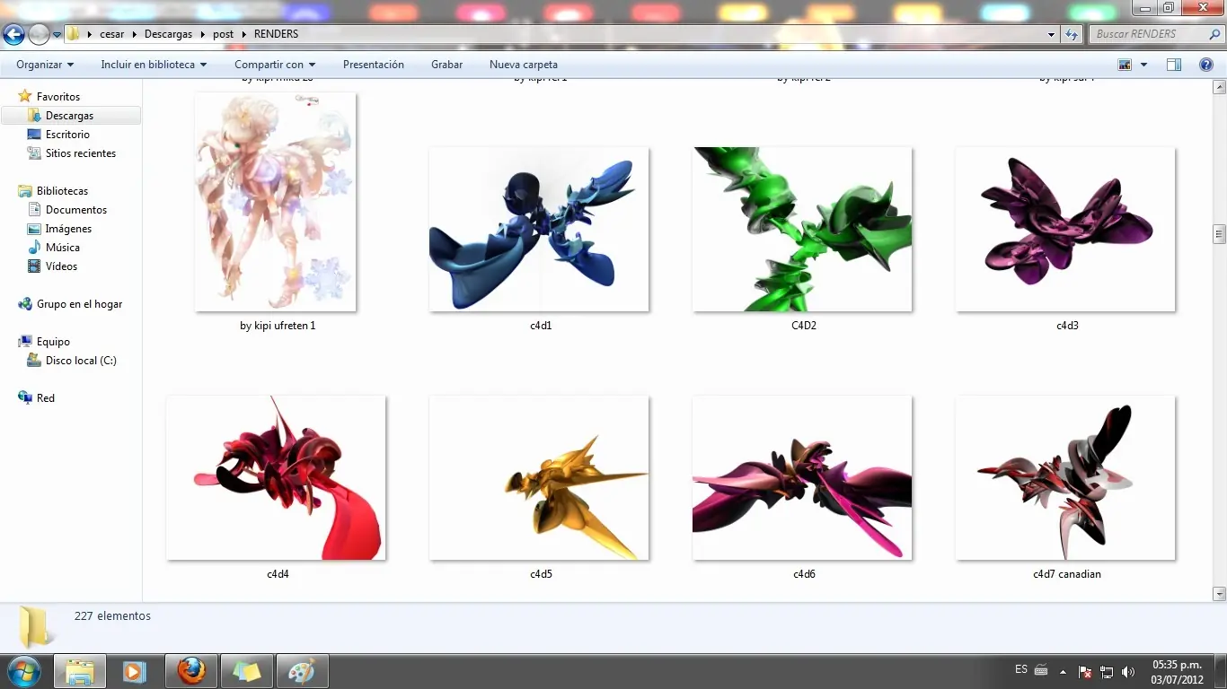This screenshot has height=689, width=1227.
Task: Click the Grabar toolbar button
Action: click(x=446, y=65)
